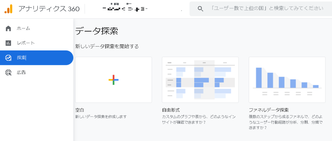Click the アナリティクス 360 product name
332x141 pixels.
point(49,9)
